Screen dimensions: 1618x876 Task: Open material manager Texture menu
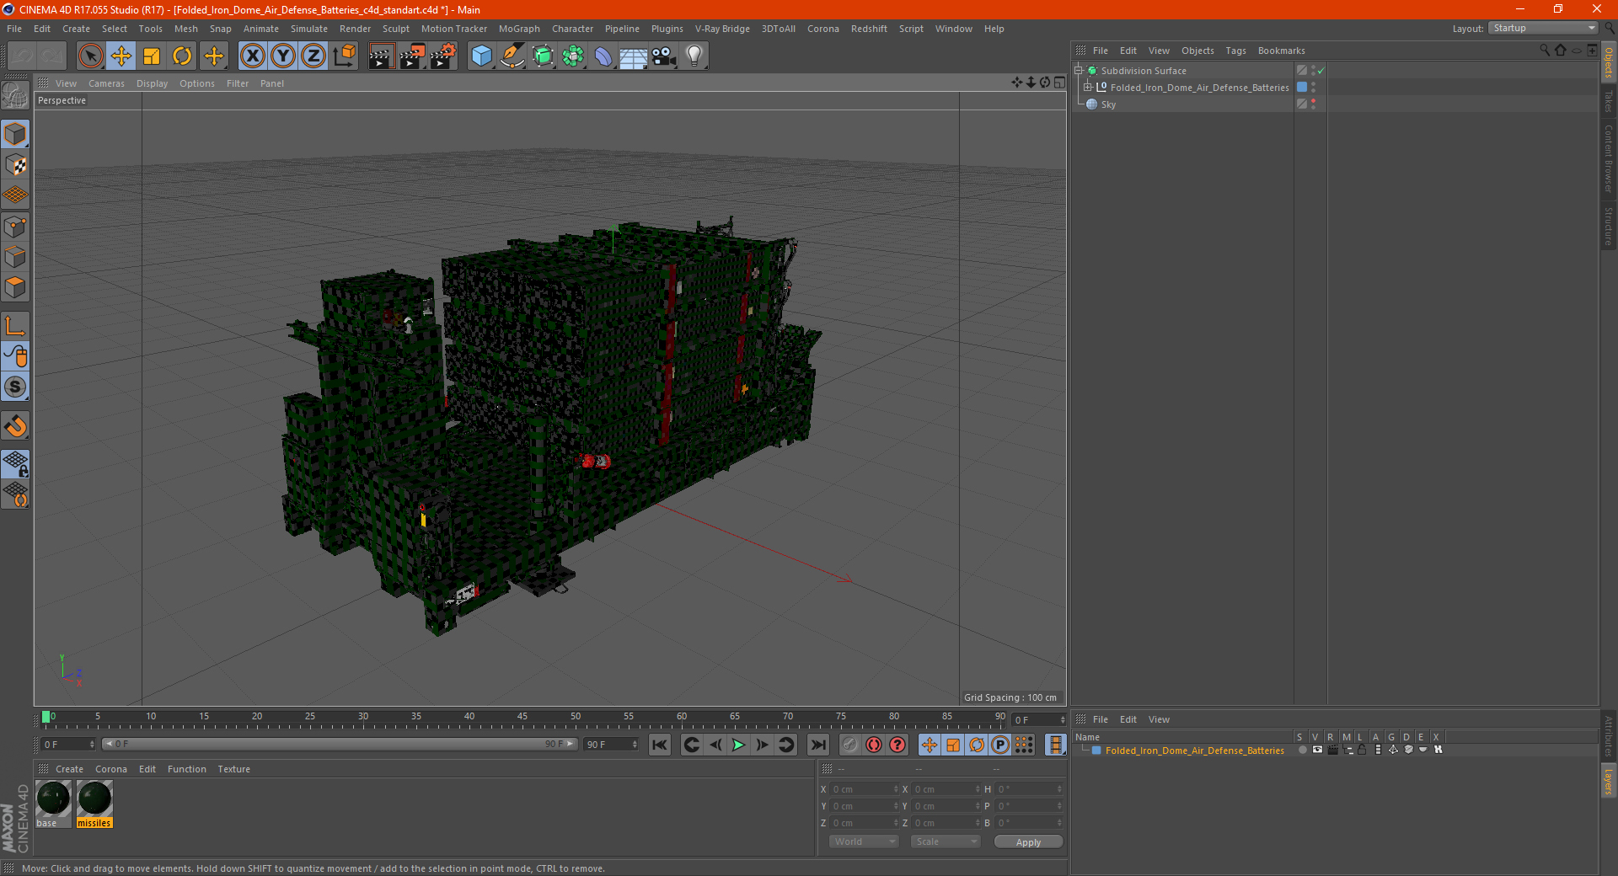pos(233,769)
